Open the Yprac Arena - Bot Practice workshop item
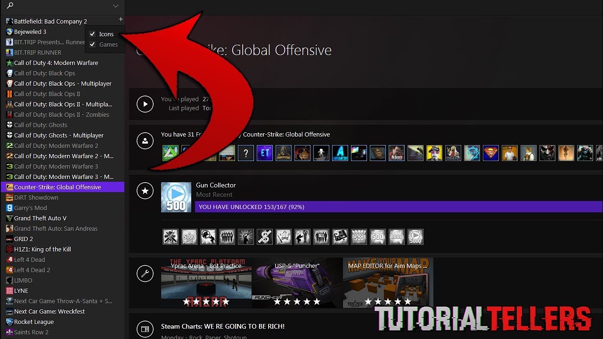This screenshot has width=603, height=339. 206,282
